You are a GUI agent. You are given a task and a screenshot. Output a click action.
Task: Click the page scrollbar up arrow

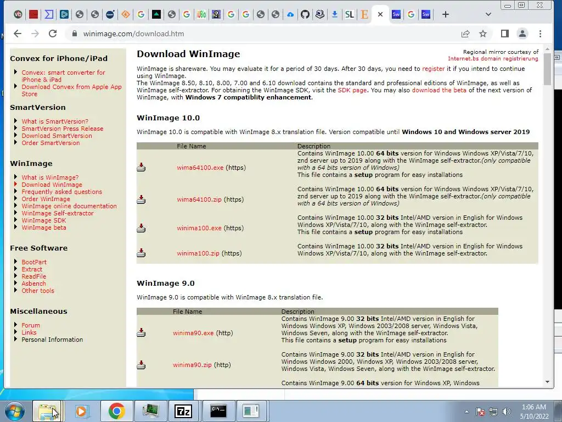pos(547,49)
